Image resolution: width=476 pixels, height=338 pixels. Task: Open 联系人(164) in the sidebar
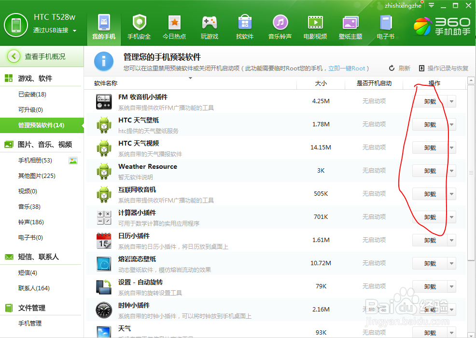(34, 288)
